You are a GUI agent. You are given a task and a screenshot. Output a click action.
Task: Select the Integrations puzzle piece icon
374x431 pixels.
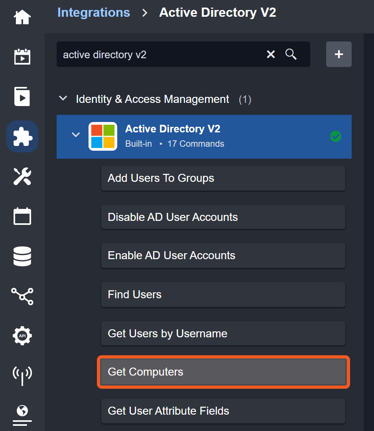click(22, 137)
